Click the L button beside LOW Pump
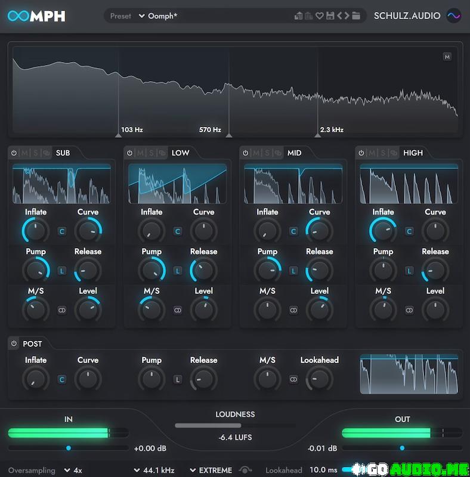This screenshot has height=477, width=470. click(177, 271)
